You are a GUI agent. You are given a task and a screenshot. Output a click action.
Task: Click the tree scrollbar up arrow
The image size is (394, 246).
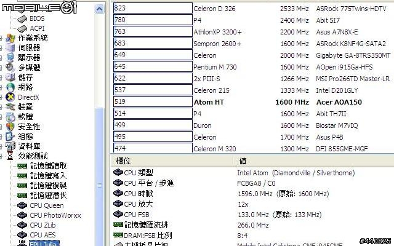[100, 9]
